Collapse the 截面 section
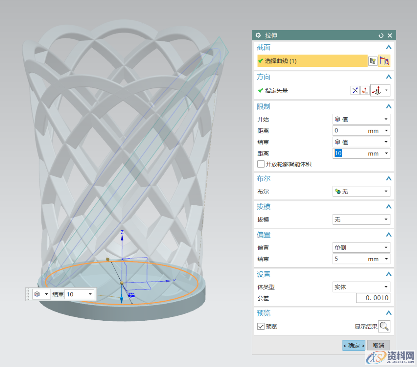The width and height of the screenshot is (417, 367). tap(388, 47)
